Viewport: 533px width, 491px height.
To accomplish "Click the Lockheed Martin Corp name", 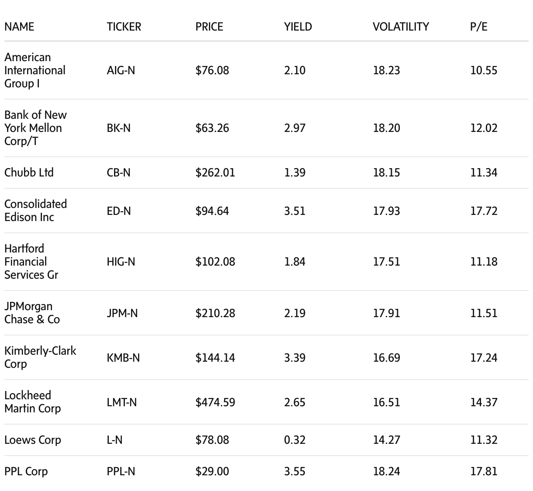I will [x=32, y=402].
